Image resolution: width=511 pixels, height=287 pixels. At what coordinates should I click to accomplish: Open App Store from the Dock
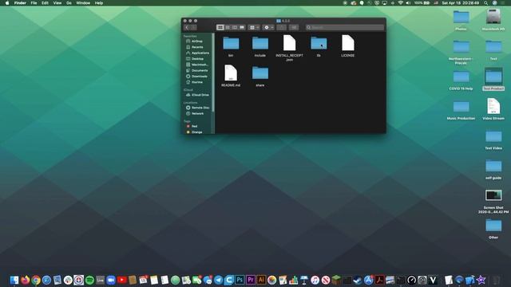[369, 280]
